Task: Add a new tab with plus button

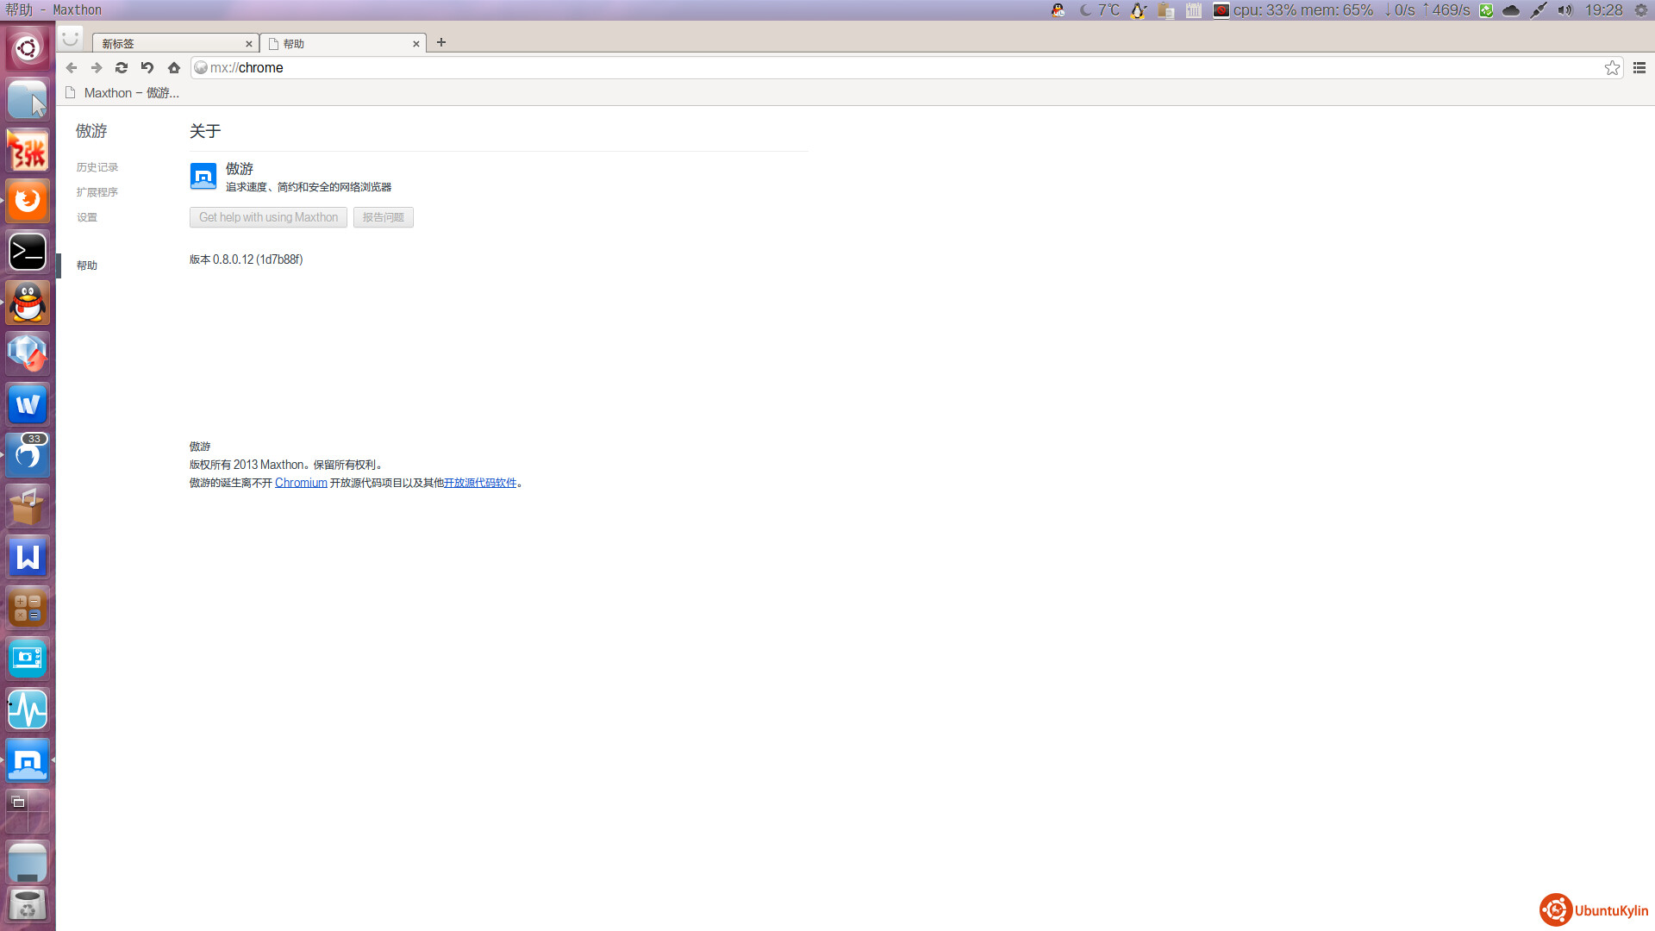Action: [x=441, y=42]
